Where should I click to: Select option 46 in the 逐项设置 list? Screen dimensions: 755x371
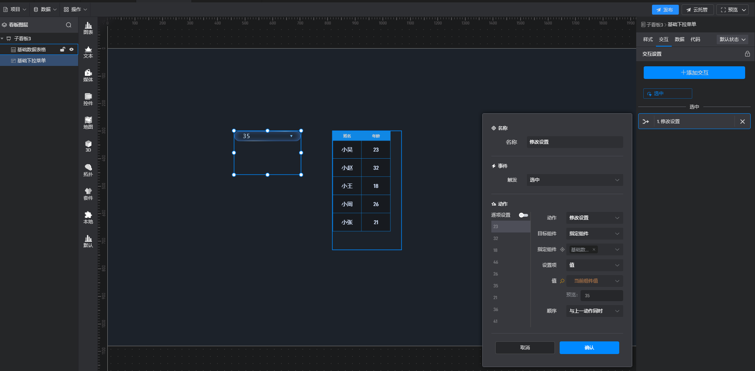pyautogui.click(x=511, y=262)
